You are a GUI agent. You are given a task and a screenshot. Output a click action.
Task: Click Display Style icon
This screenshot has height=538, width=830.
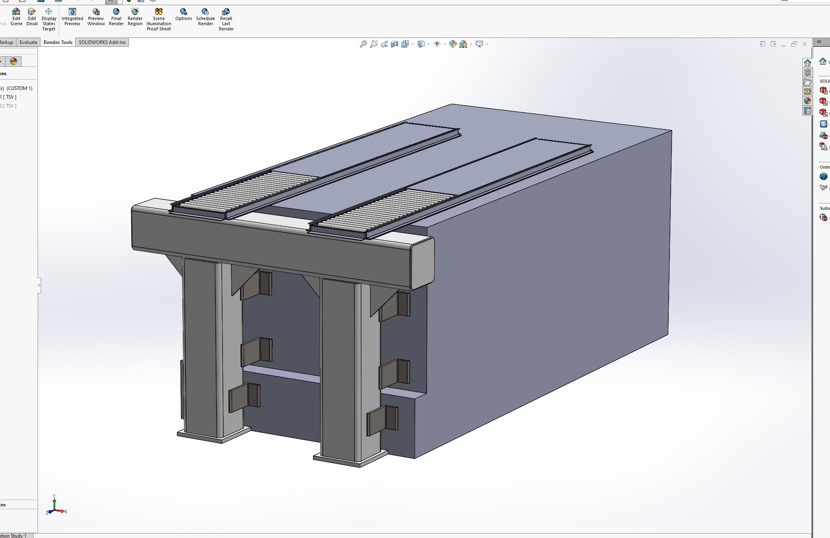click(x=421, y=44)
